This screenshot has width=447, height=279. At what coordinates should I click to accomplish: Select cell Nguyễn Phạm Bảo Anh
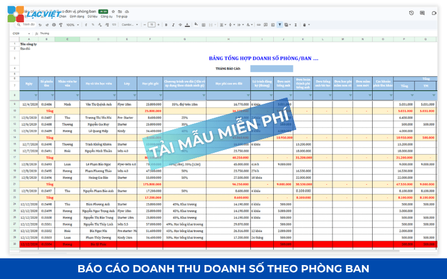tap(98, 191)
